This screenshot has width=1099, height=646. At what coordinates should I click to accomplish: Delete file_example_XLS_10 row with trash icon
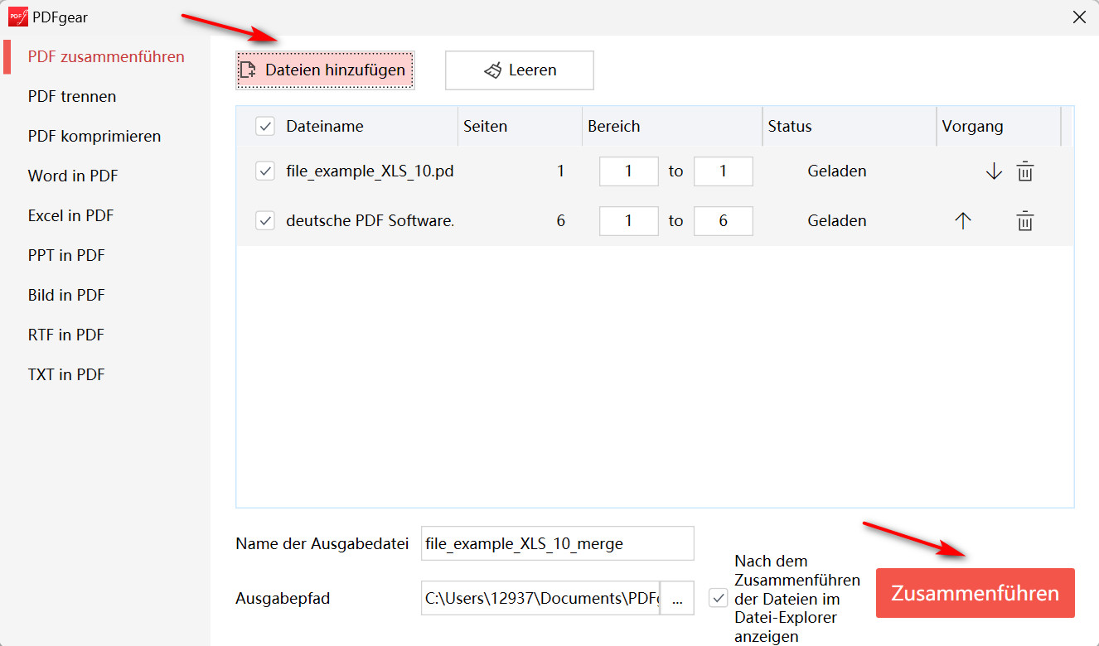pyautogui.click(x=1025, y=171)
